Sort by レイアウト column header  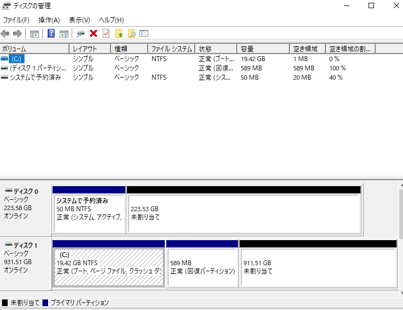(90, 49)
